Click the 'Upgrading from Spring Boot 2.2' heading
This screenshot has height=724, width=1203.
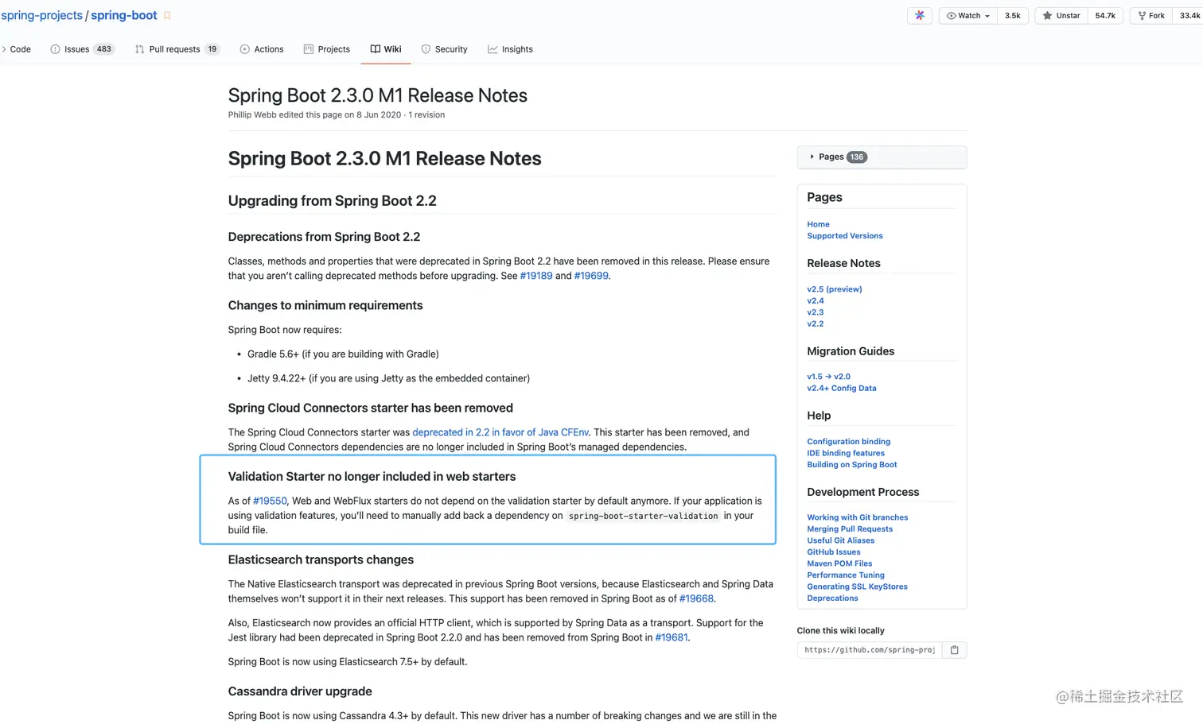[x=333, y=201]
